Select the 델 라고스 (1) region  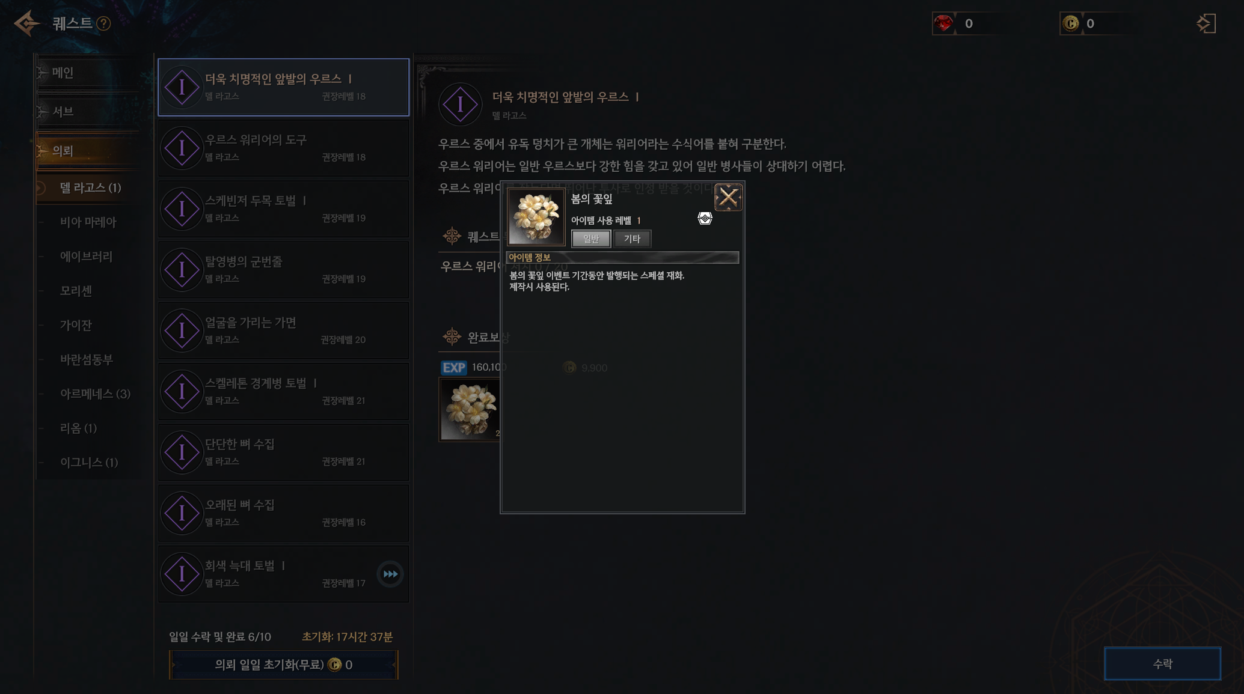point(90,188)
